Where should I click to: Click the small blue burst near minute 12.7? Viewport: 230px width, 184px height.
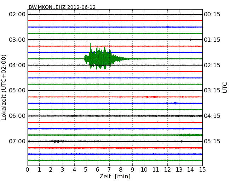point(176,103)
